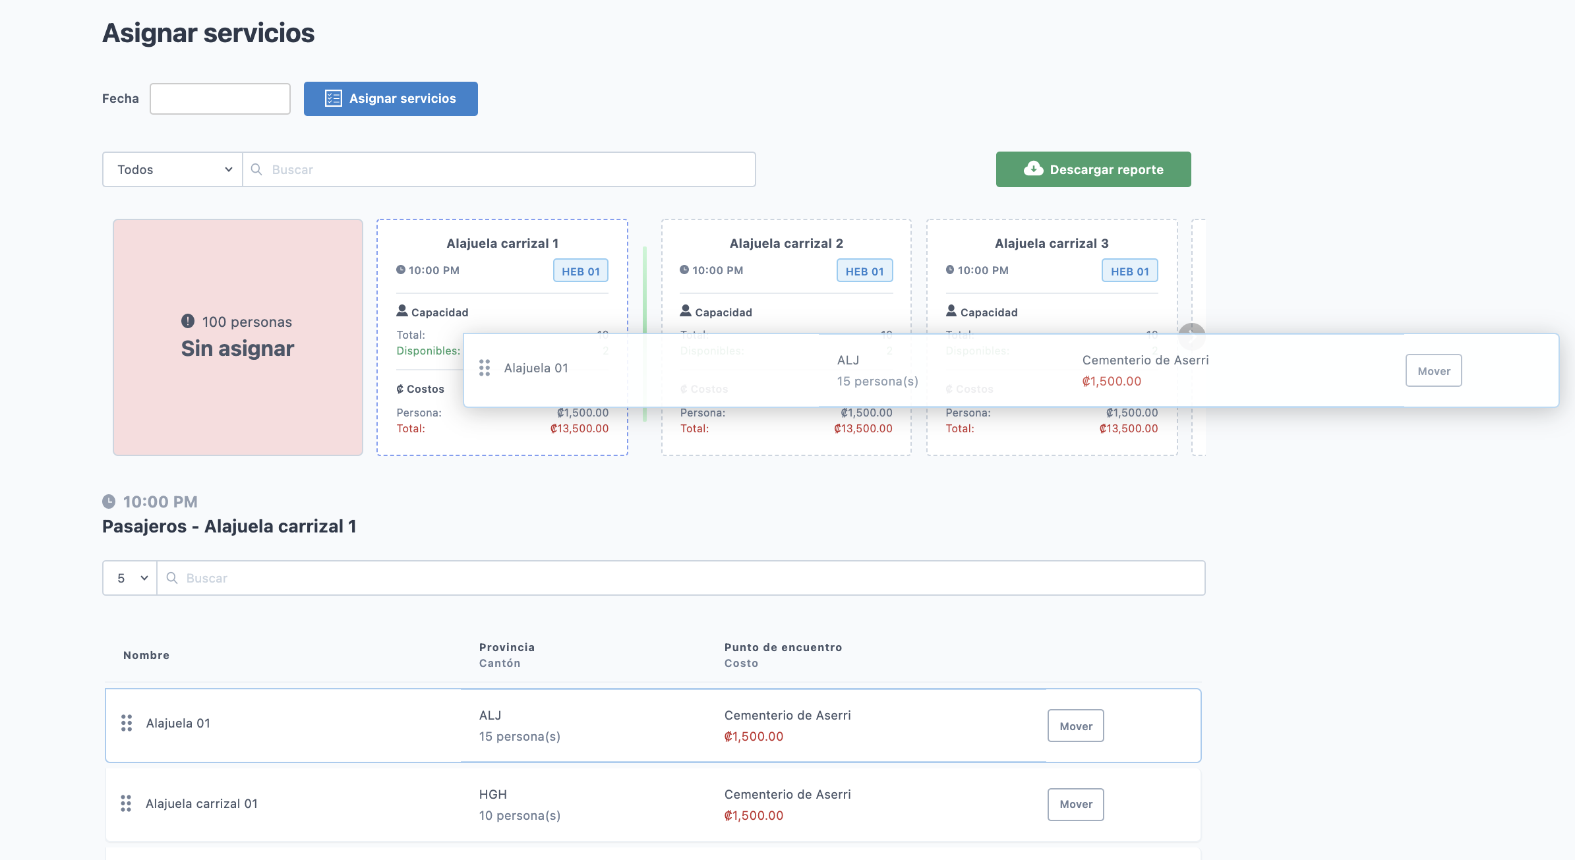1575x860 pixels.
Task: Click the clock icon beside 10:00 PM heading
Action: point(109,502)
